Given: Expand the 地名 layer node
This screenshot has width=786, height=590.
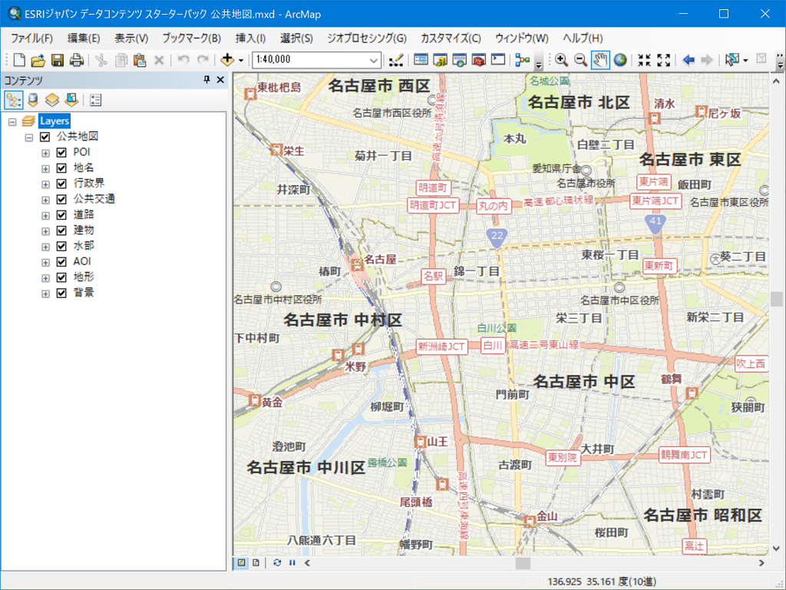Looking at the screenshot, I should click(45, 168).
